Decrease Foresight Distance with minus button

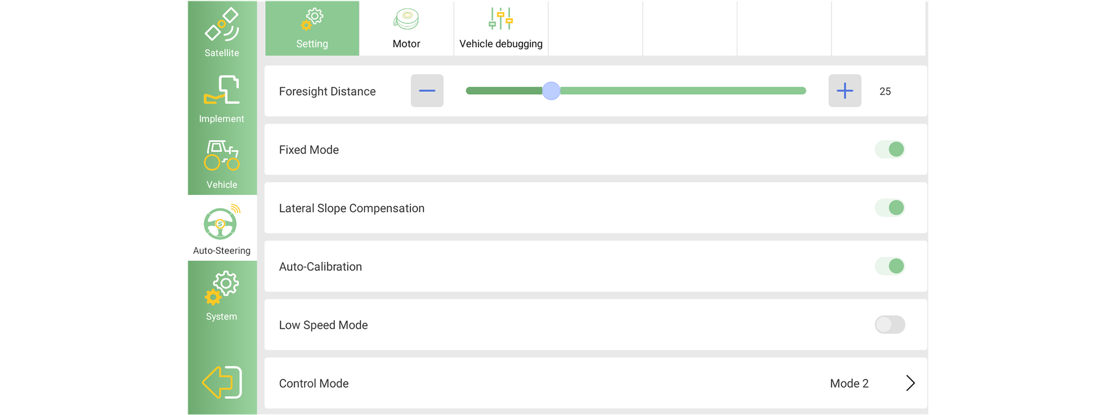(427, 91)
